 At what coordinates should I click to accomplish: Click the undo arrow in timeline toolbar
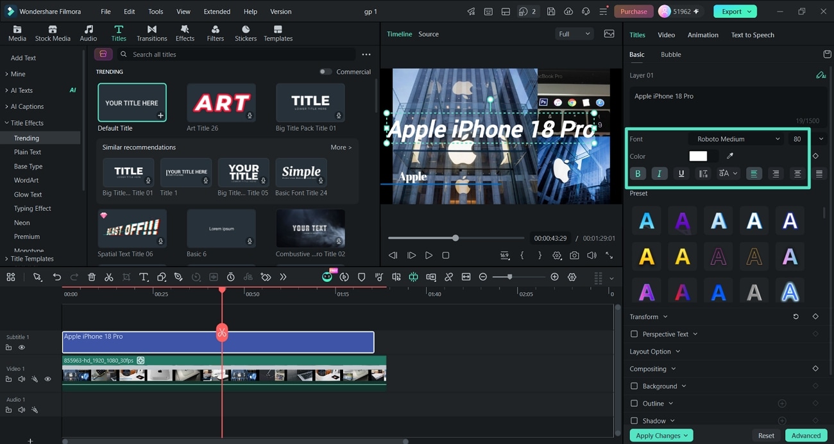[57, 277]
